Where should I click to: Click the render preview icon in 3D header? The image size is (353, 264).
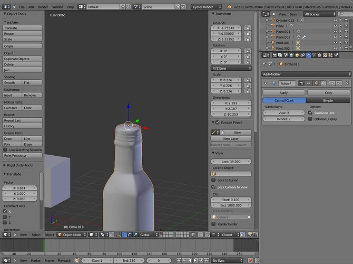tap(249, 234)
